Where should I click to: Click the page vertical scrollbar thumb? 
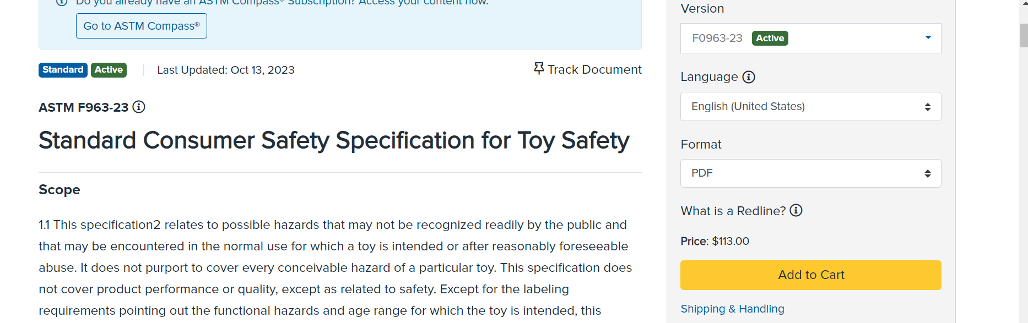(x=1024, y=36)
